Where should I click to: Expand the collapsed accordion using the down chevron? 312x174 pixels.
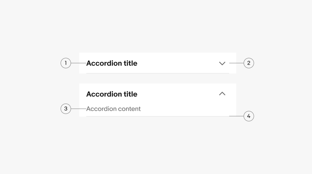tap(222, 63)
